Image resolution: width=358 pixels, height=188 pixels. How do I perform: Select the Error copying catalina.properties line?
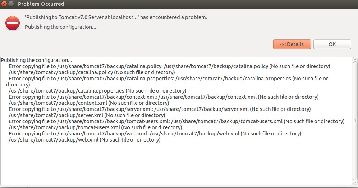pos(167,81)
